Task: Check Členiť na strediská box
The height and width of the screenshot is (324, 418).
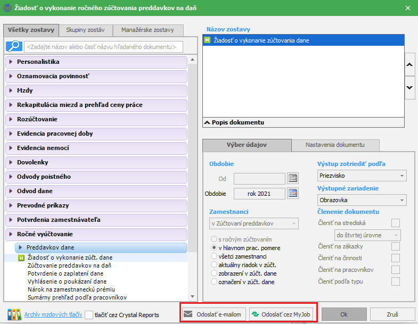Action: (396, 223)
